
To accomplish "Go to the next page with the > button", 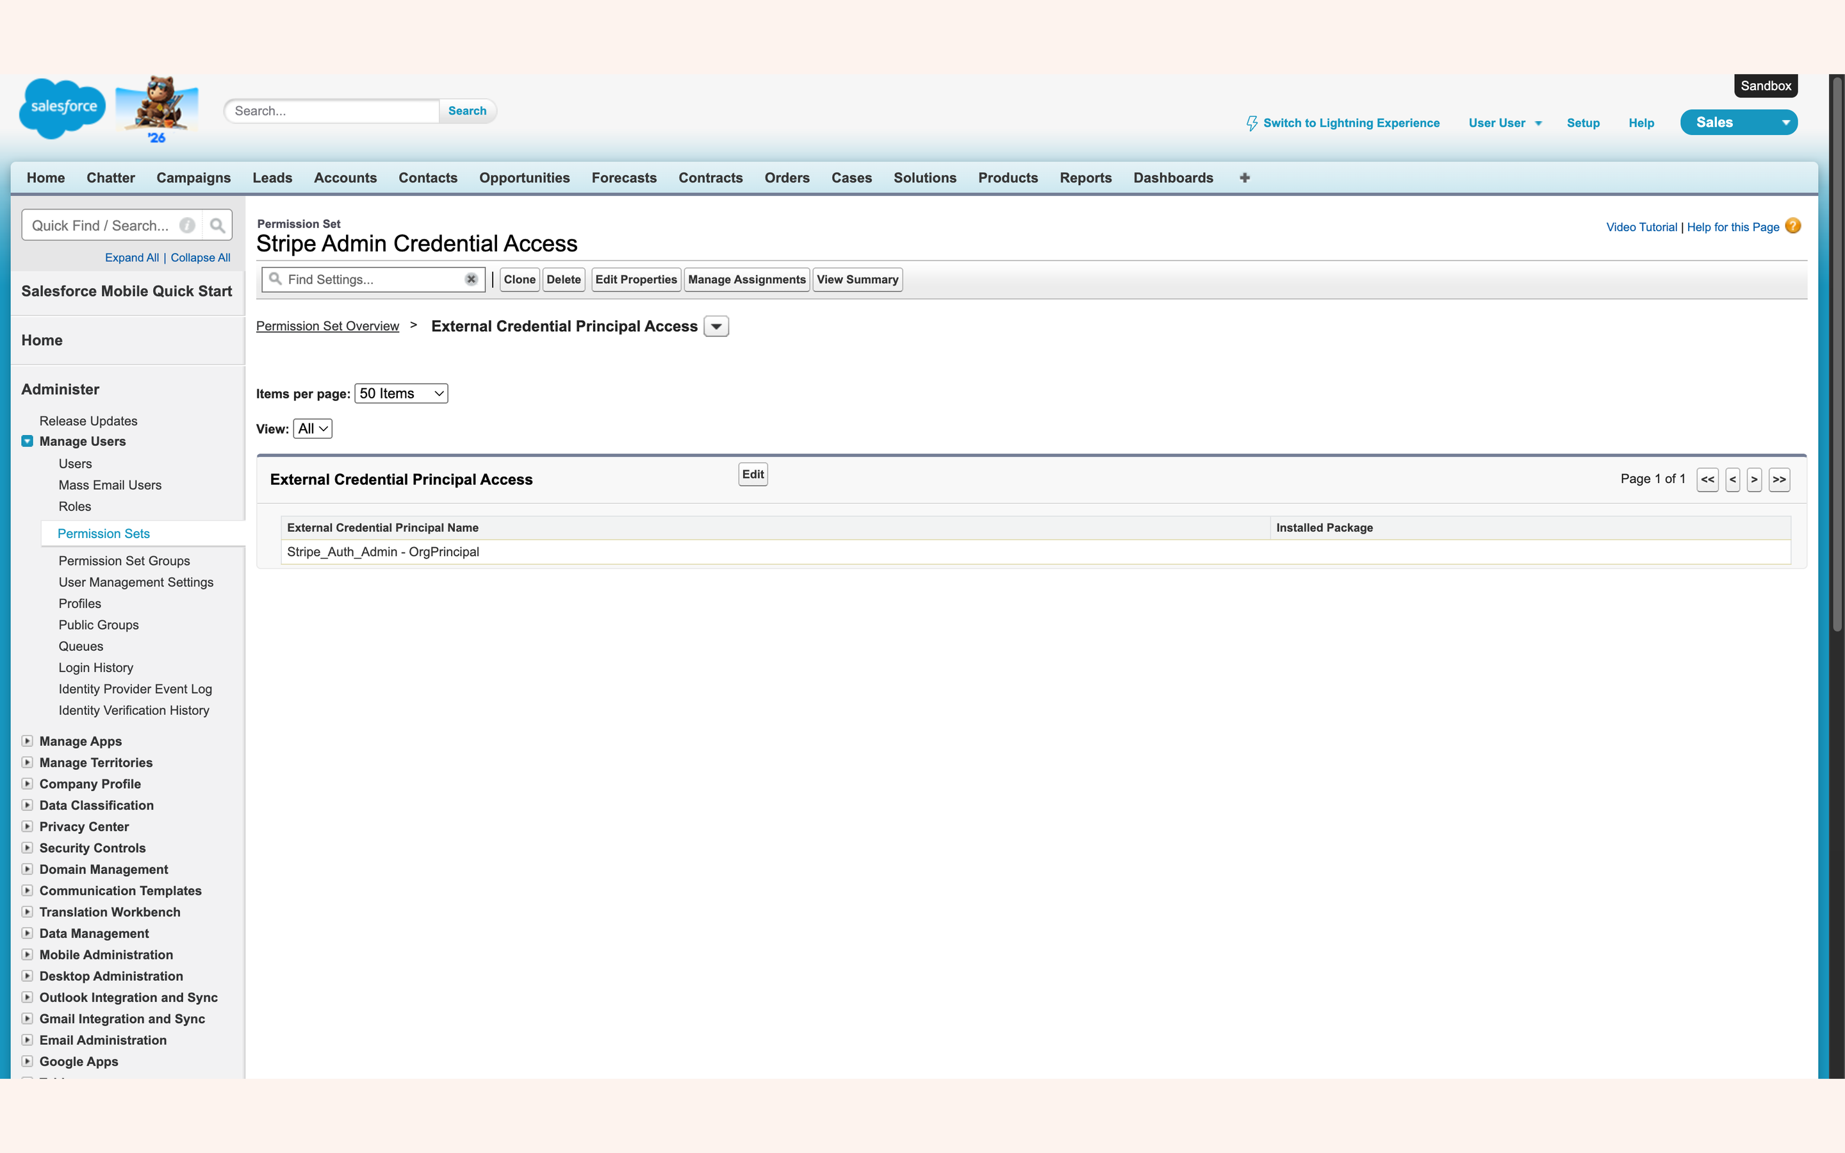I will tap(1754, 480).
